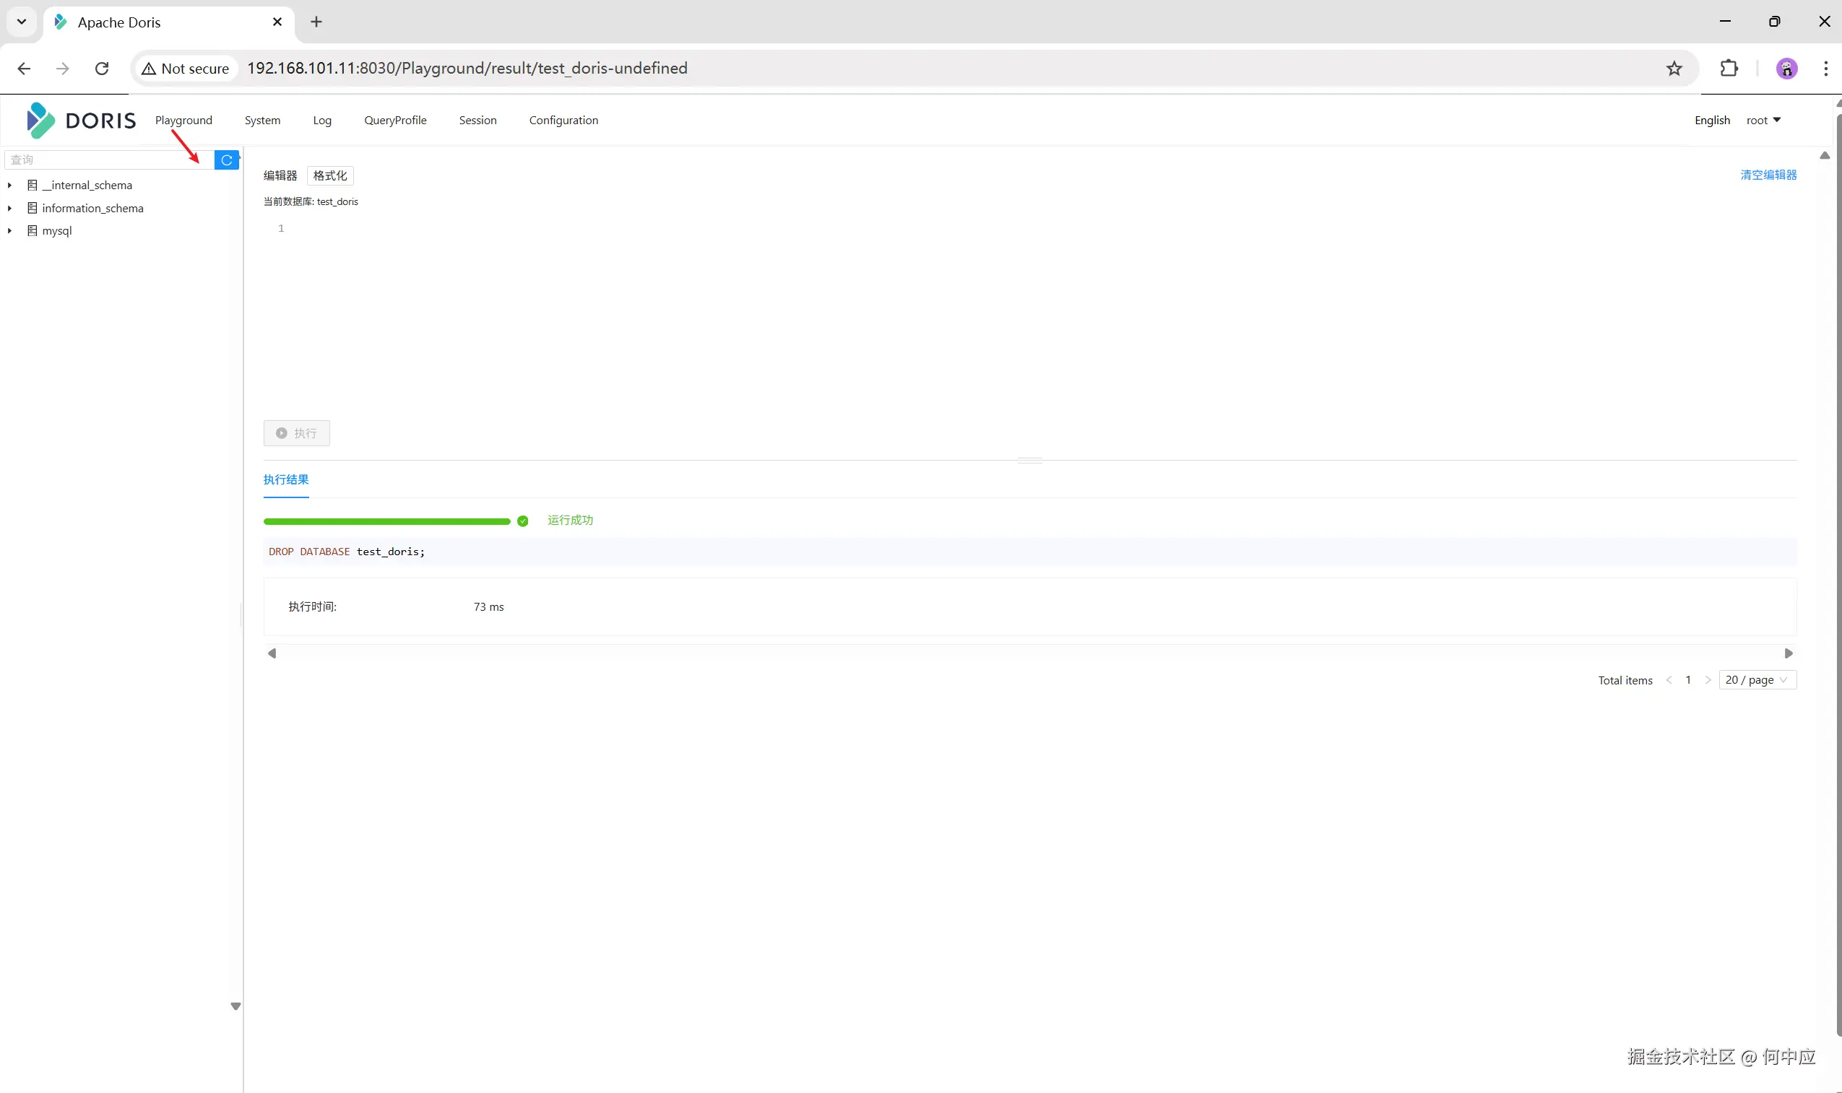
Task: Click the 格式化 format button
Action: [329, 175]
